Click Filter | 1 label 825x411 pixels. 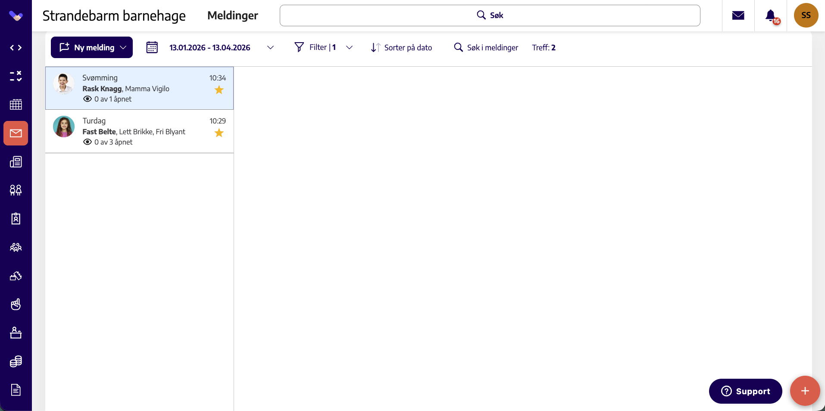322,47
